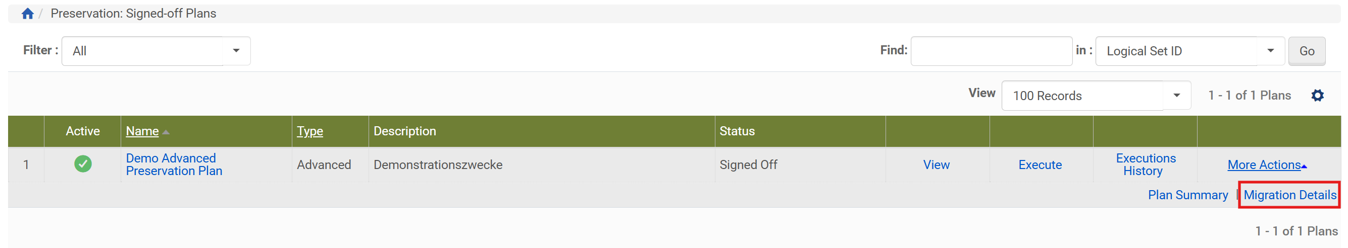Screen dimensions: 1348x248
Task: Click the Status column header
Action: (737, 131)
